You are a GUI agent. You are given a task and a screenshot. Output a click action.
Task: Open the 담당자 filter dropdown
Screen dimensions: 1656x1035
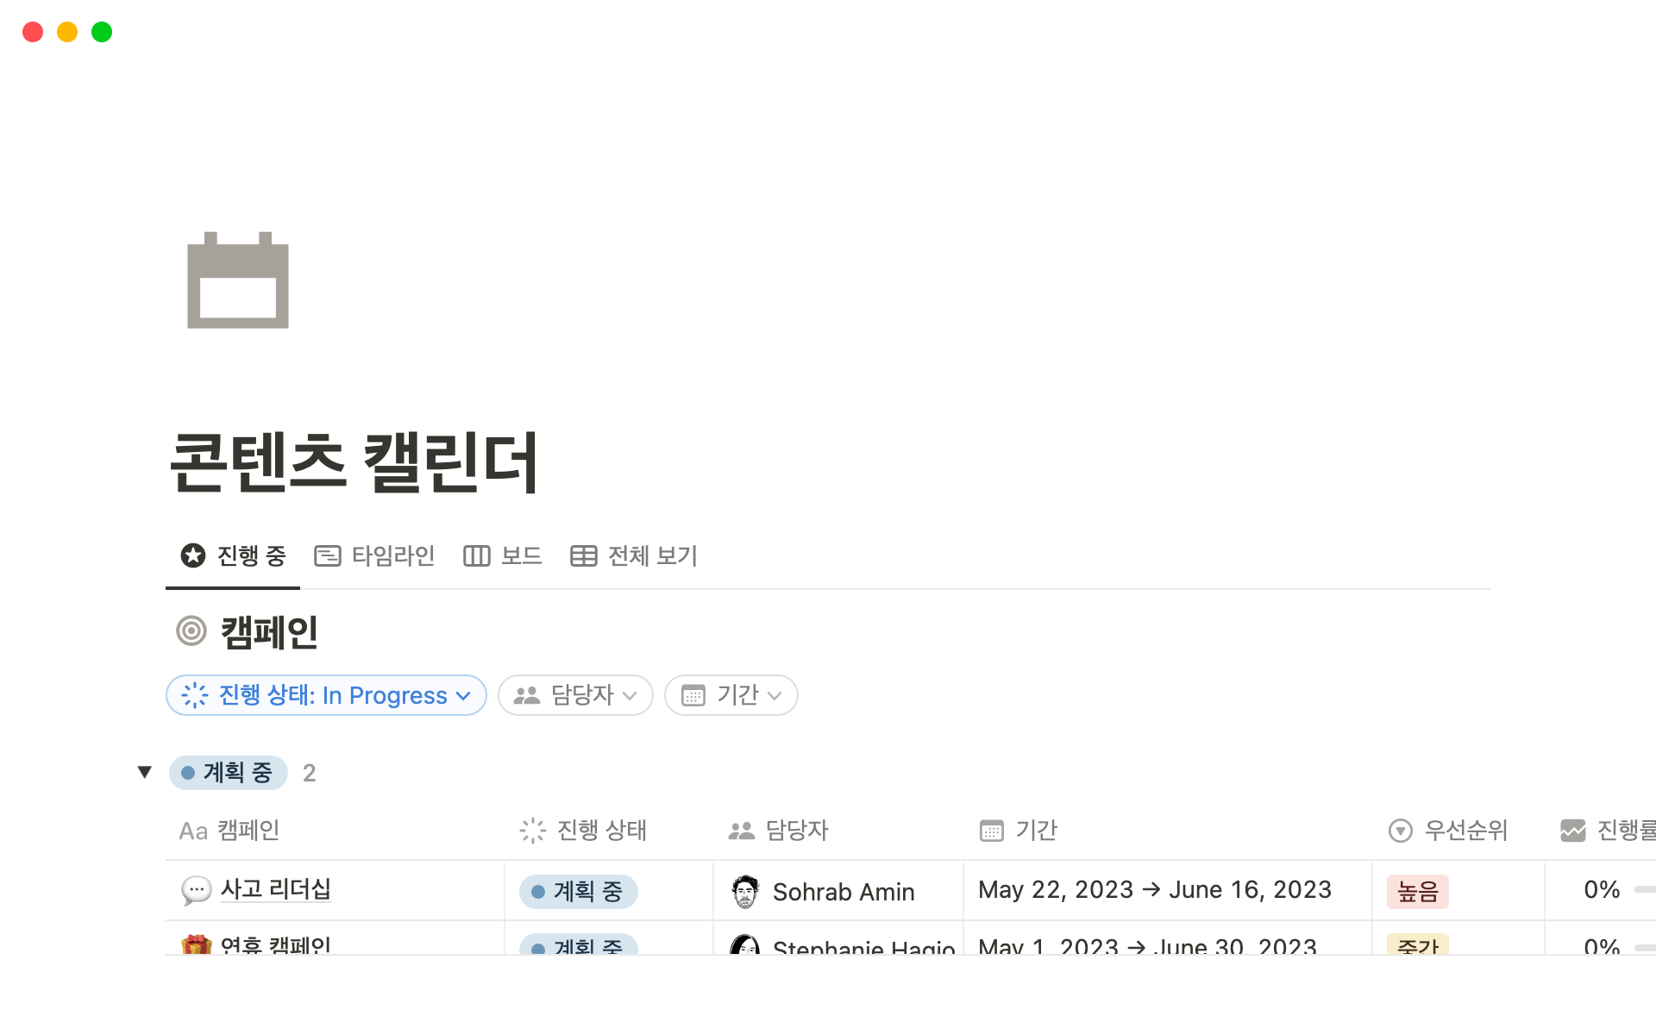tap(575, 695)
